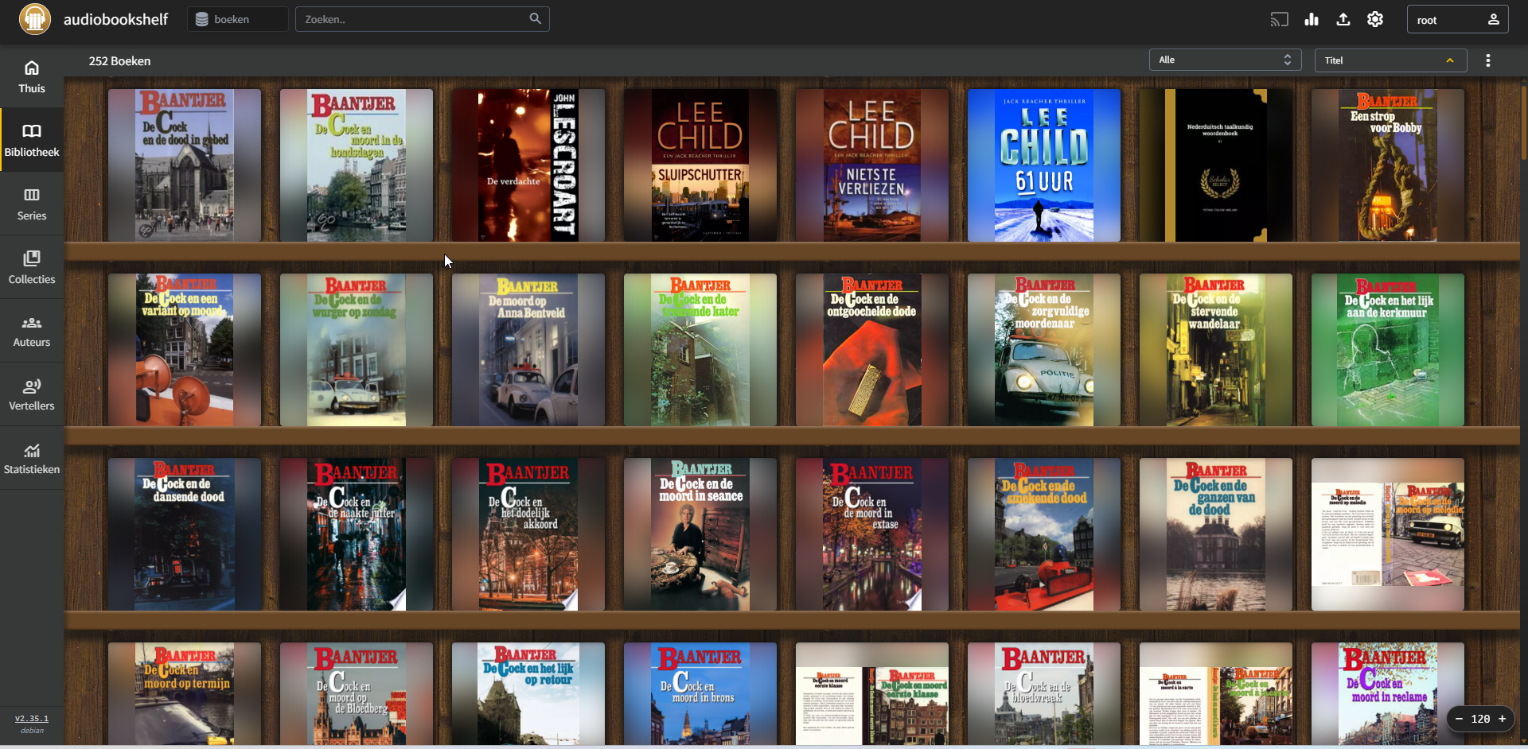Go to Thuis in sidebar
The height and width of the screenshot is (749, 1528).
click(32, 77)
